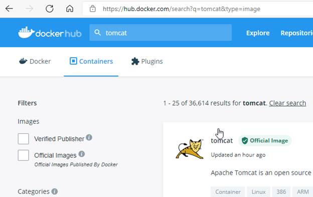Screen dimensions: 313x197
Task: Click the Clear search link
Action: pos(287,103)
